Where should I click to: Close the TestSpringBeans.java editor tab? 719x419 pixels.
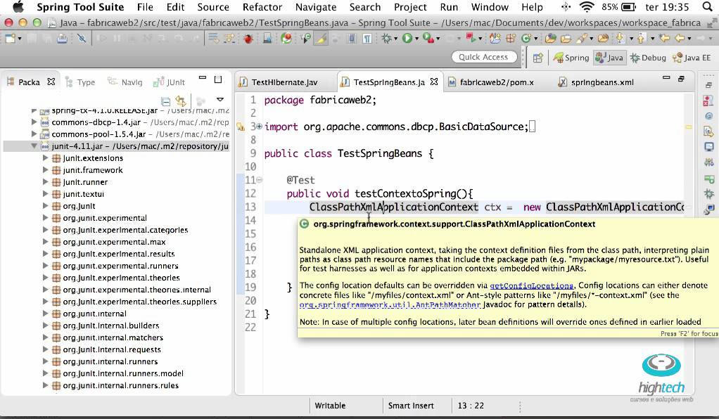coord(434,82)
